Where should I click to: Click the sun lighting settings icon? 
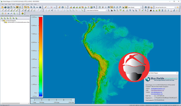(x=149, y=7)
